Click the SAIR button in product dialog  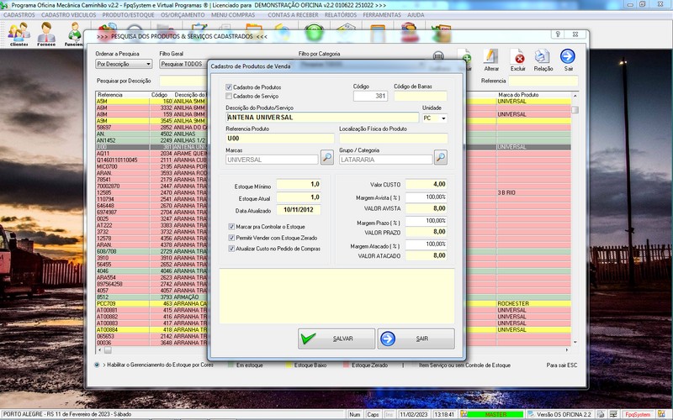tap(416, 339)
